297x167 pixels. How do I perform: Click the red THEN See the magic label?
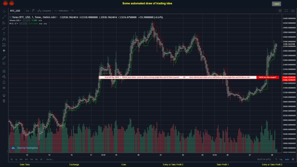point(267,77)
